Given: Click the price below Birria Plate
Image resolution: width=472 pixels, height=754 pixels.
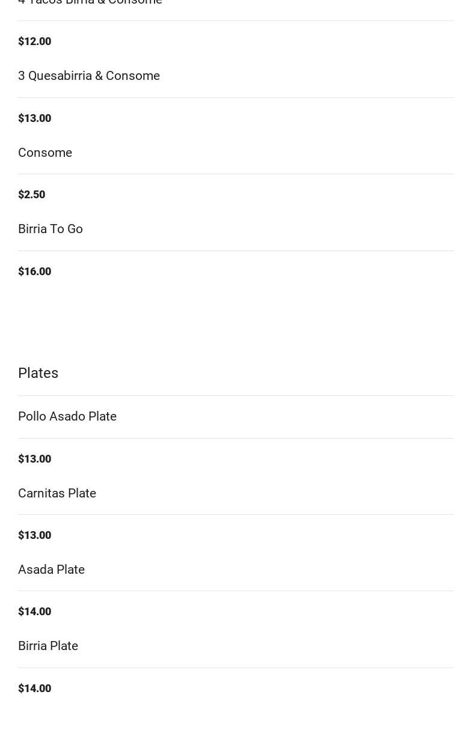Looking at the screenshot, I should 35,689.
